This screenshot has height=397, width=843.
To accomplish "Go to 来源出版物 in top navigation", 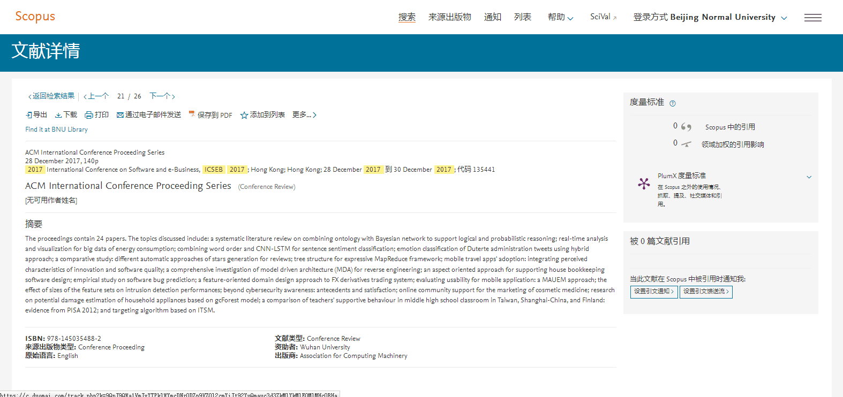I will coord(449,17).
